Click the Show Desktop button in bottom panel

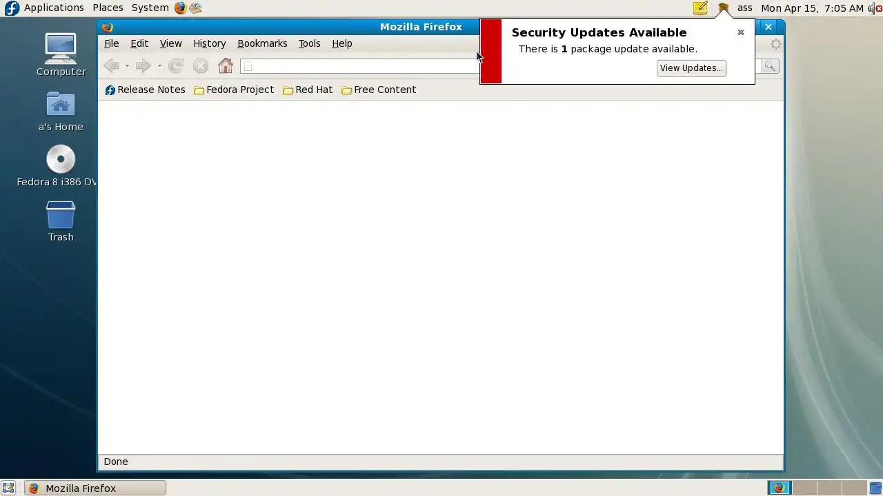(x=8, y=488)
